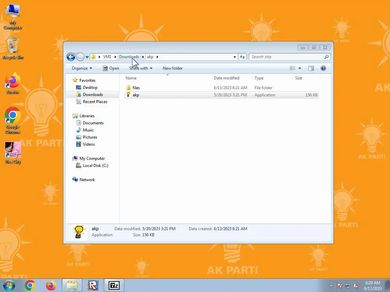Click My Computer in the navigation pane
Screen dimensions: 390x292
click(92, 159)
